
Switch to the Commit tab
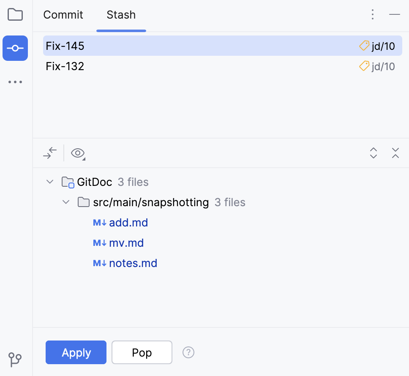[x=63, y=15]
